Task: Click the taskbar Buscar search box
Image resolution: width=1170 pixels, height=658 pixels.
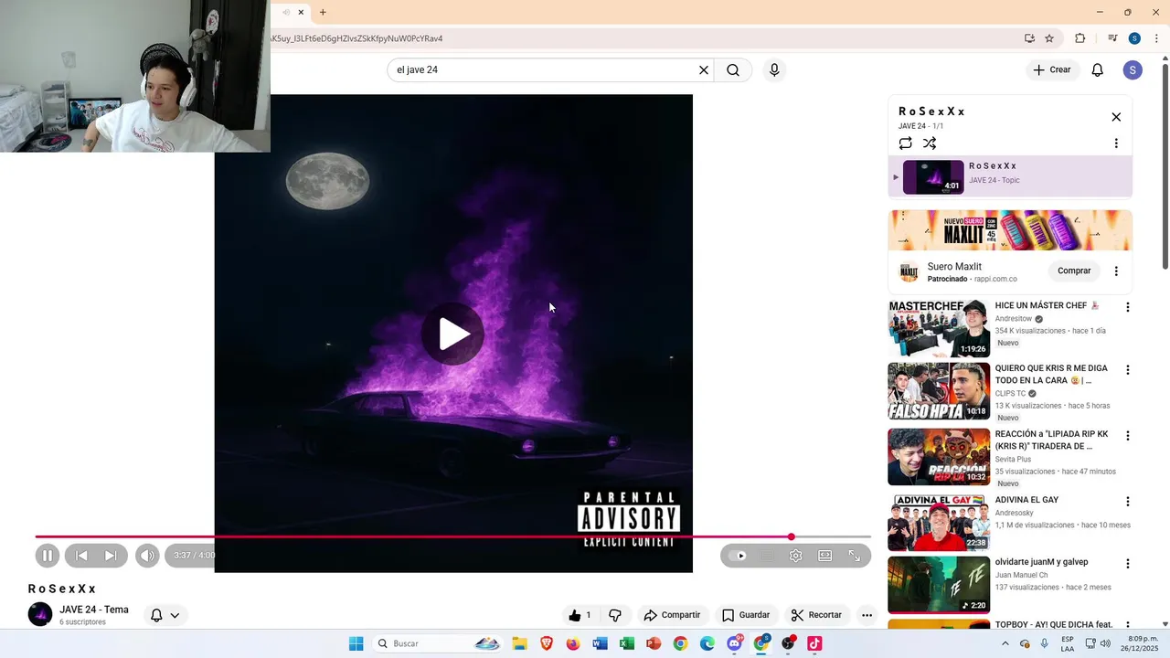Action: pyautogui.click(x=439, y=643)
